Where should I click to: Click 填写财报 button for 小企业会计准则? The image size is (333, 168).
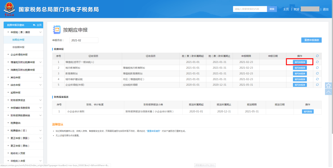tap(308, 111)
